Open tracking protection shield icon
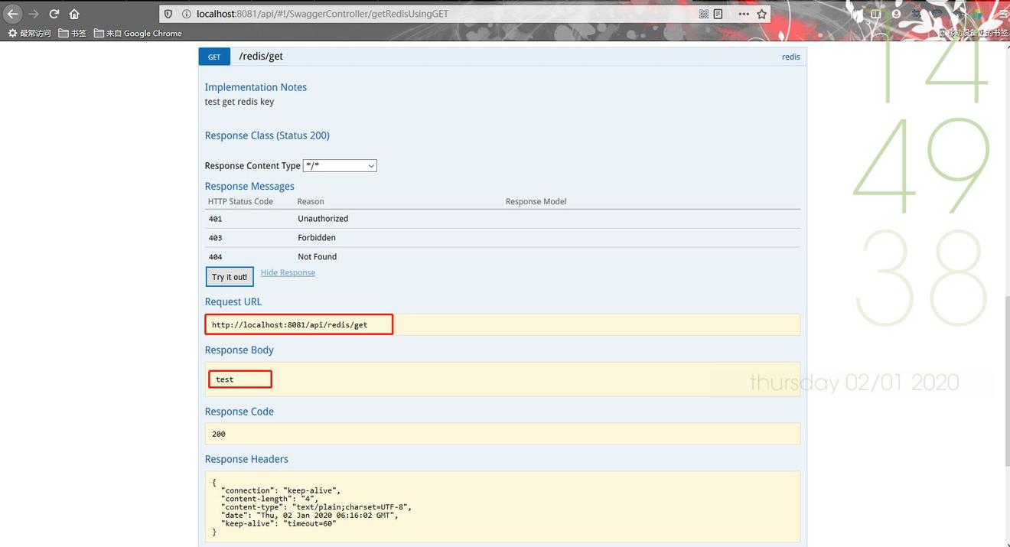This screenshot has height=547, width=1010. tap(169, 14)
